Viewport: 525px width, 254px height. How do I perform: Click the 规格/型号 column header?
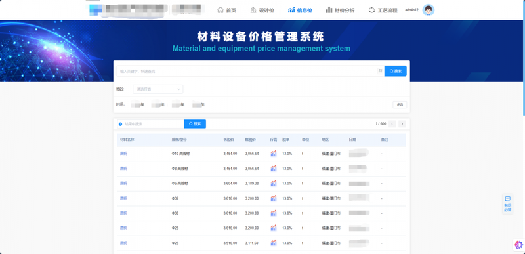coord(179,140)
